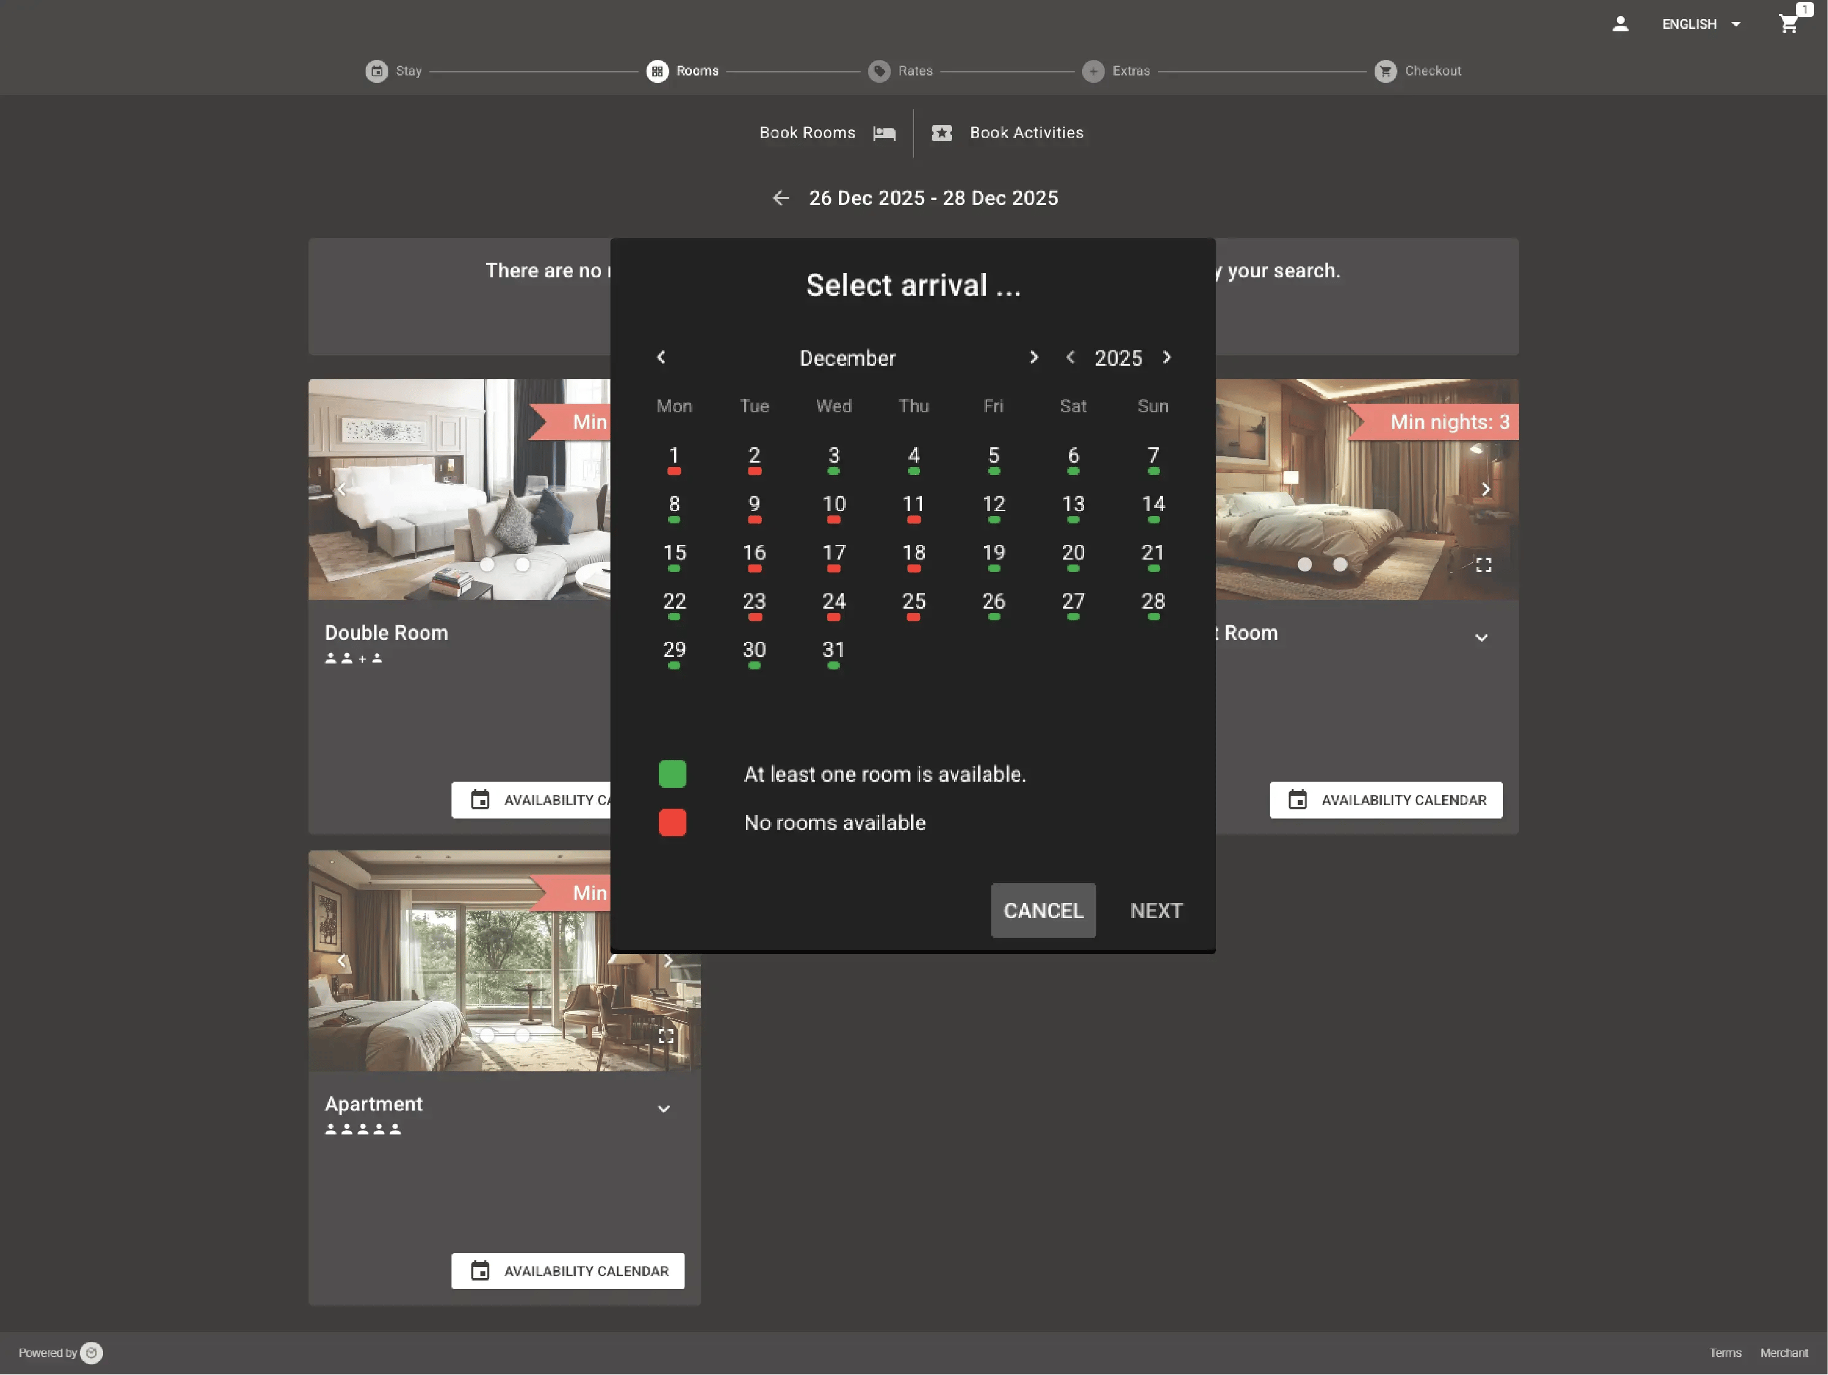Open the shopping cart icon
Image resolution: width=1828 pixels, height=1375 pixels.
pos(1788,24)
